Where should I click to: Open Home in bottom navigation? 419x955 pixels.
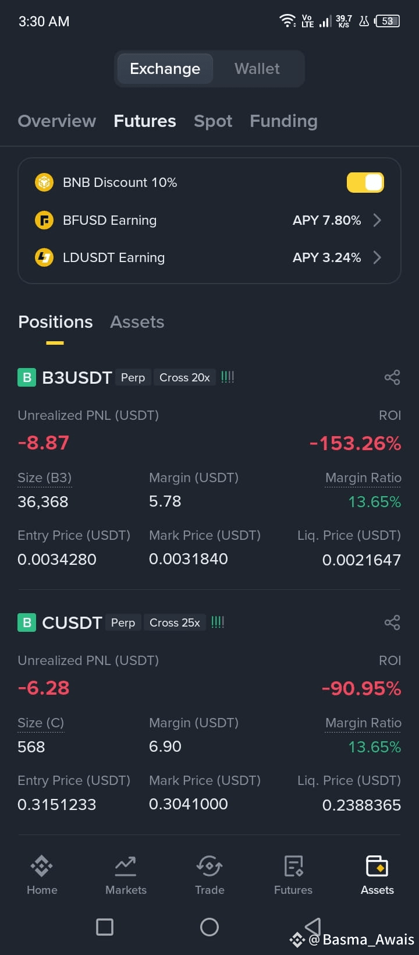pos(42,875)
